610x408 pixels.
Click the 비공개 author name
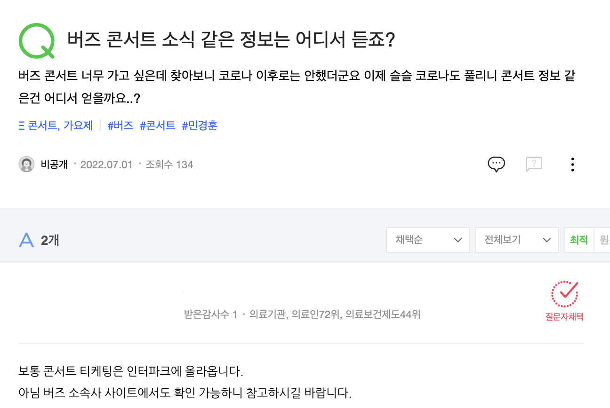[x=55, y=164]
